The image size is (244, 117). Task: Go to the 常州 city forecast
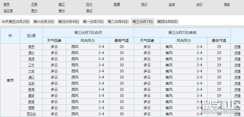coord(34,11)
